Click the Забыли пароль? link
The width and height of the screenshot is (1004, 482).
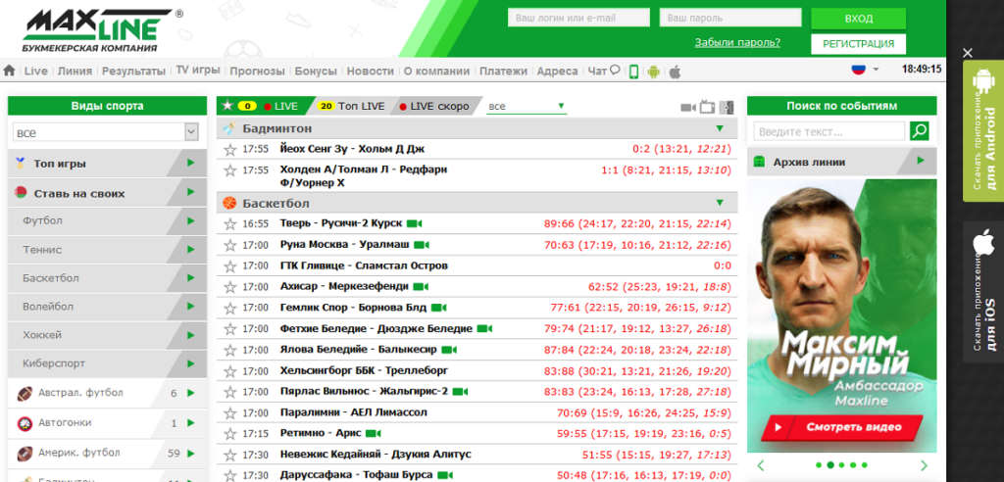[737, 43]
